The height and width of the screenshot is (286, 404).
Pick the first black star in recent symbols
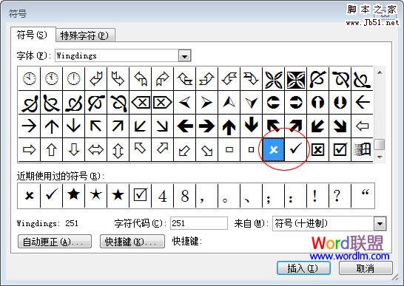[73, 195]
